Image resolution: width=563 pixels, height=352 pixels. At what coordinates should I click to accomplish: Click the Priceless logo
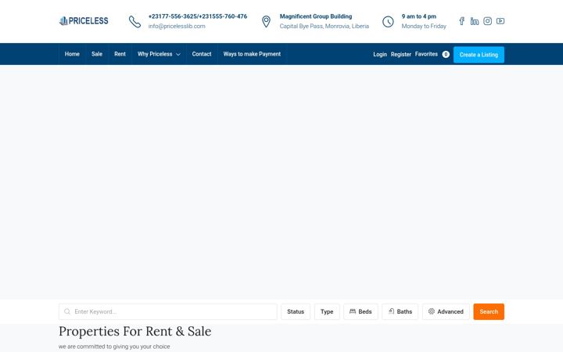tap(84, 21)
